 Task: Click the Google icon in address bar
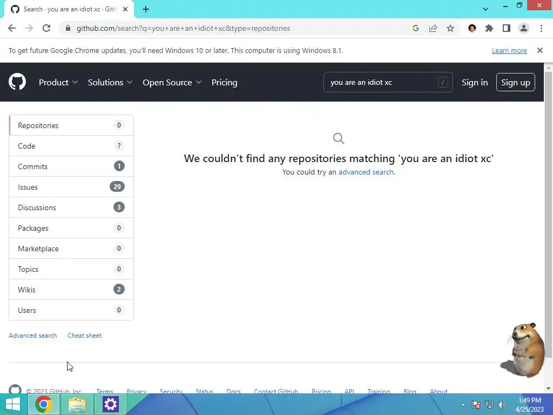[x=415, y=28]
